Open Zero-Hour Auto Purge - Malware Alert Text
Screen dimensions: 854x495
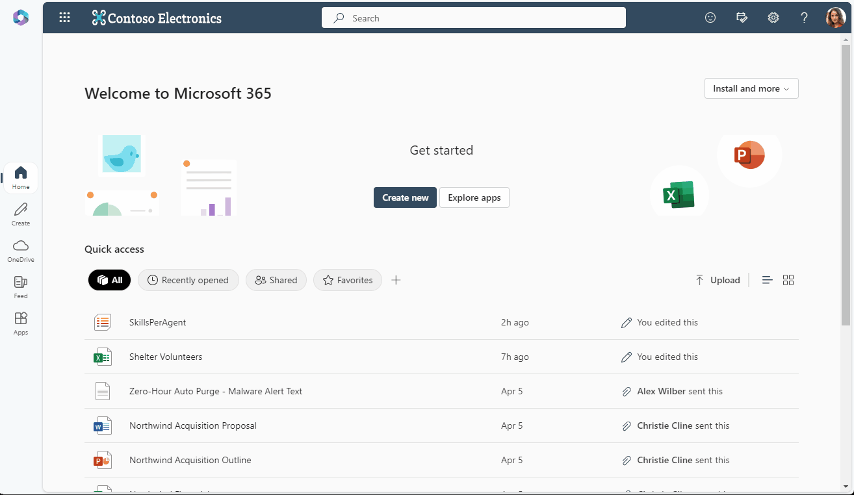(x=216, y=391)
